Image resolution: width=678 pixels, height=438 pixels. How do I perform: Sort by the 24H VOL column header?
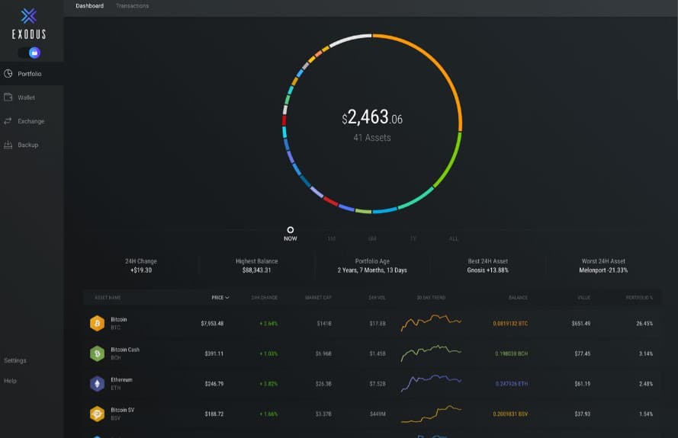377,298
